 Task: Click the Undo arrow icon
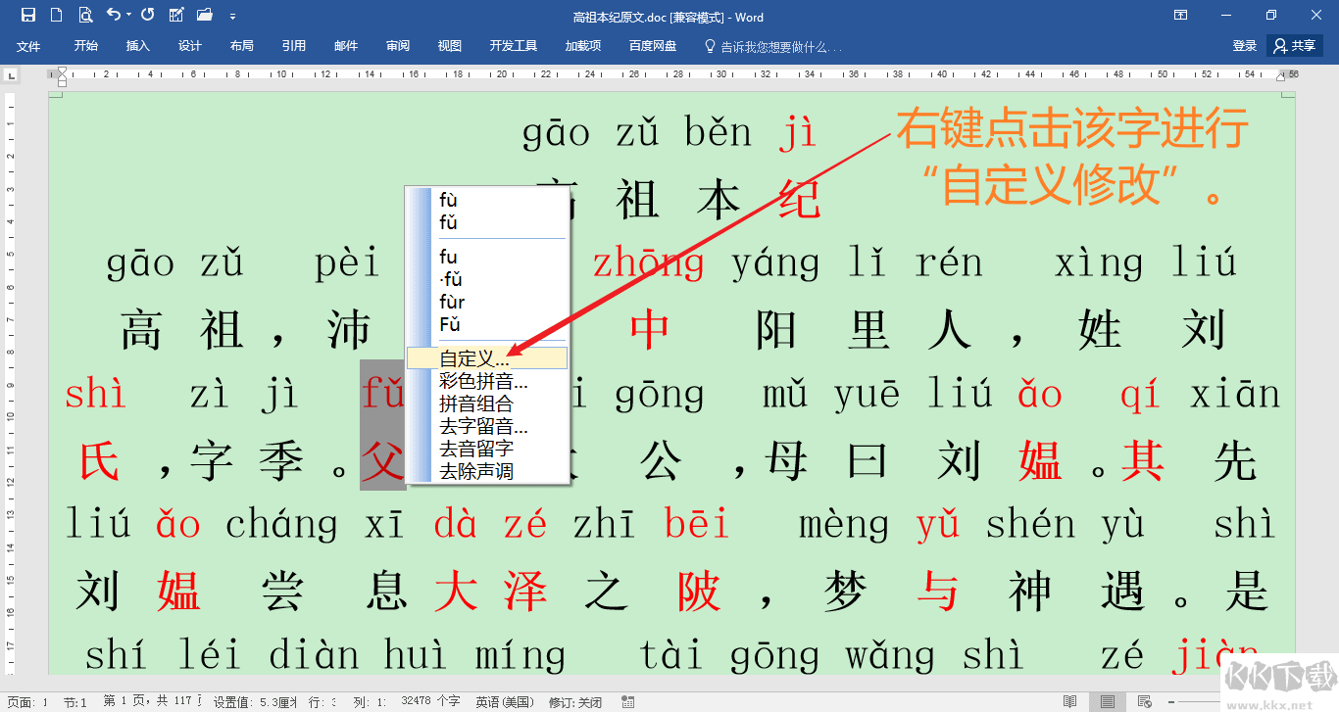coord(113,14)
